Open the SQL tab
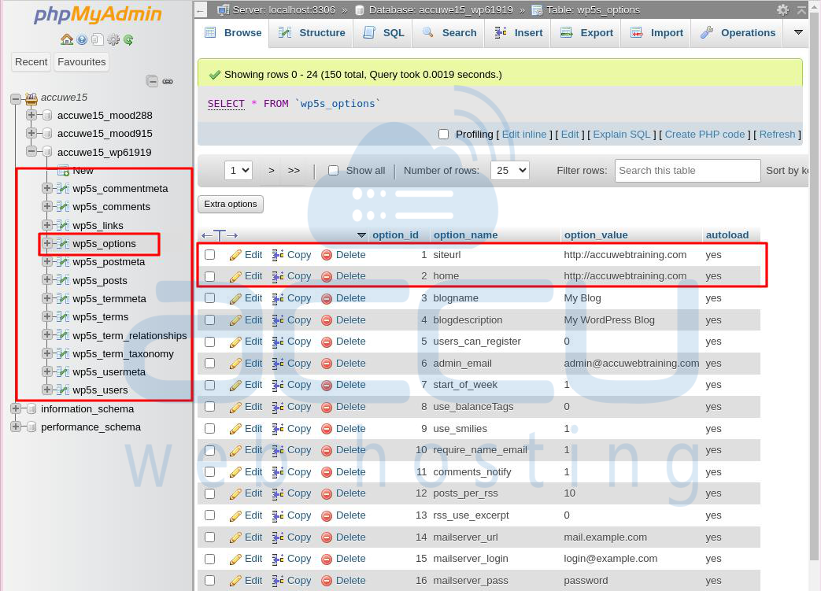The height and width of the screenshot is (591, 821). point(384,32)
